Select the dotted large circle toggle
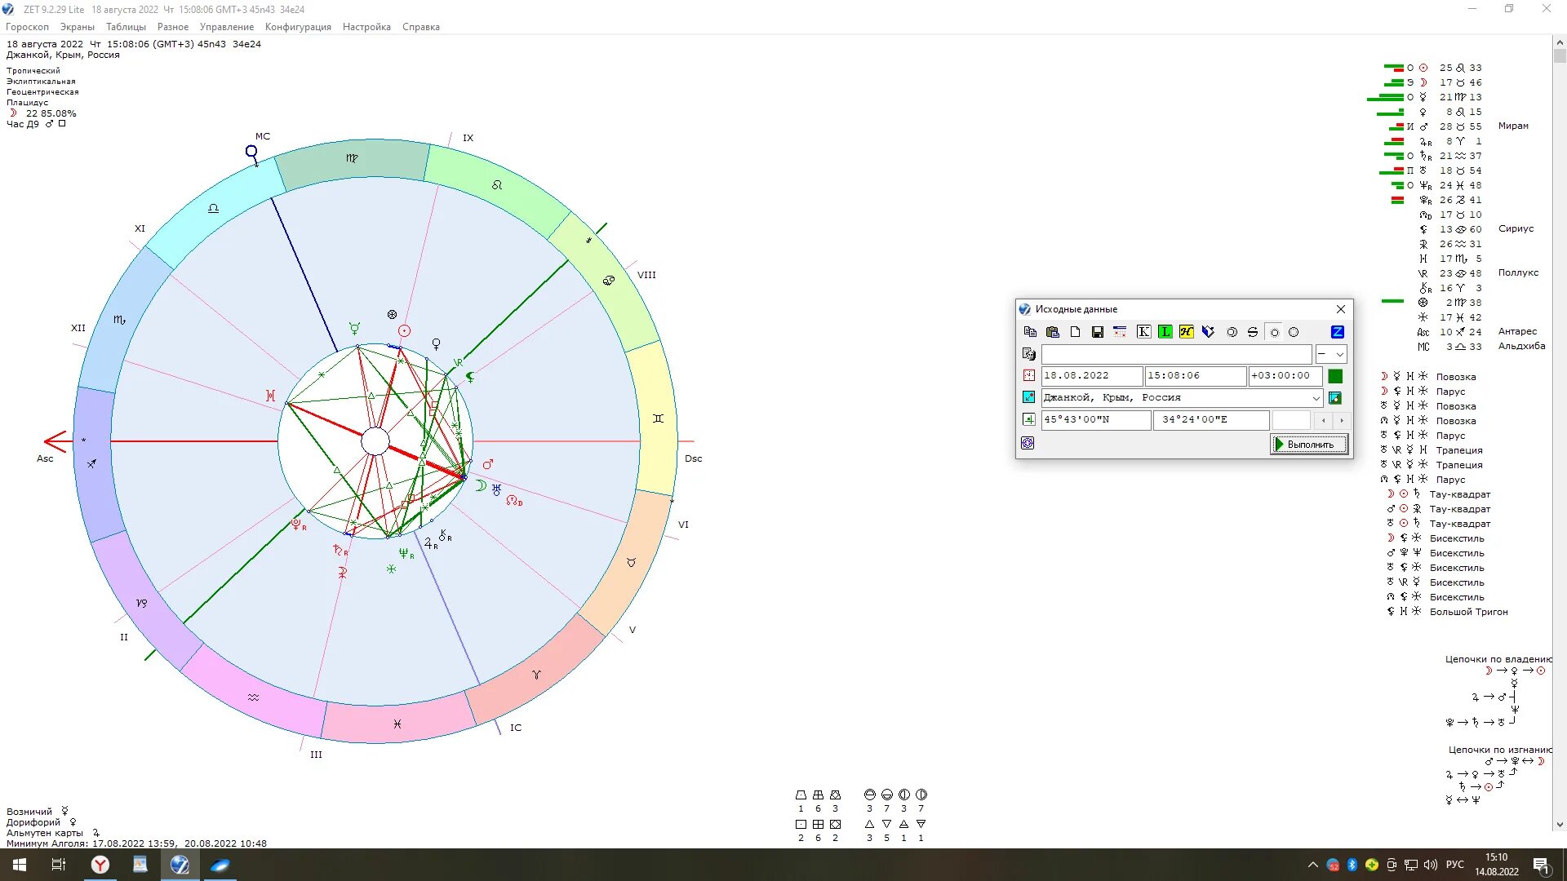The height and width of the screenshot is (881, 1567). point(1294,332)
